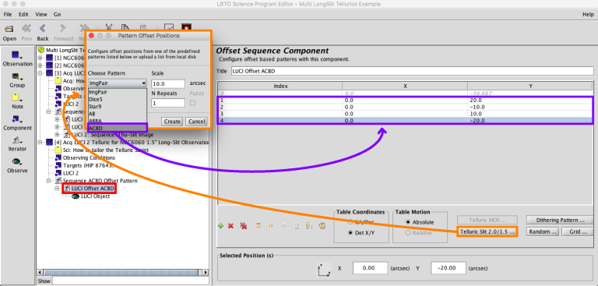Click the single red X remove-offset icon
The image size is (598, 286).
[x=230, y=226]
